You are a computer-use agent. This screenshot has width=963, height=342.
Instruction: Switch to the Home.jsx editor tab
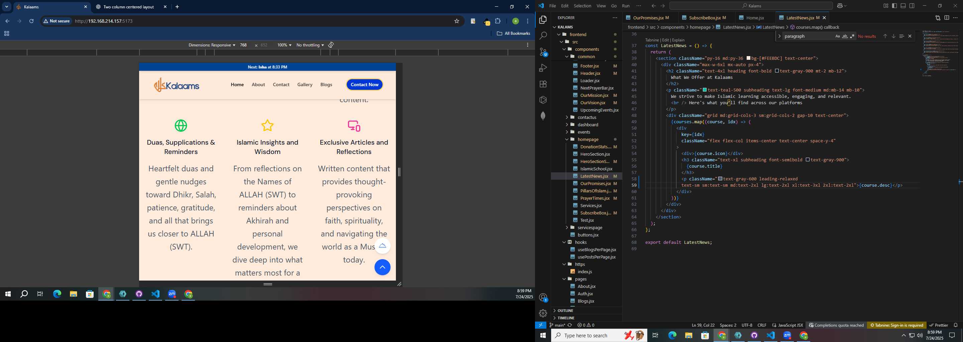(x=755, y=18)
